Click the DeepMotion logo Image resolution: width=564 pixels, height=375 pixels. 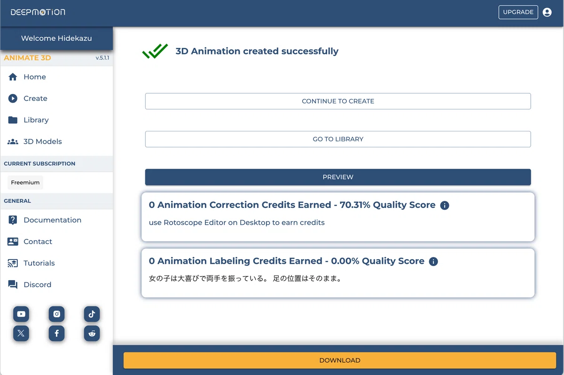(38, 12)
